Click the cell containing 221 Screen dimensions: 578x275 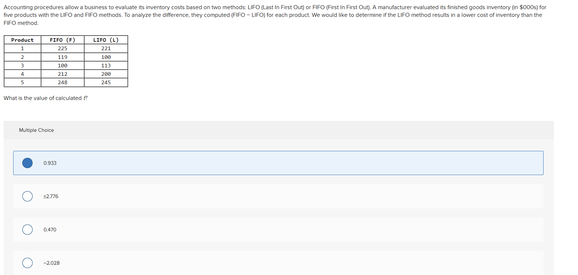tap(106, 48)
